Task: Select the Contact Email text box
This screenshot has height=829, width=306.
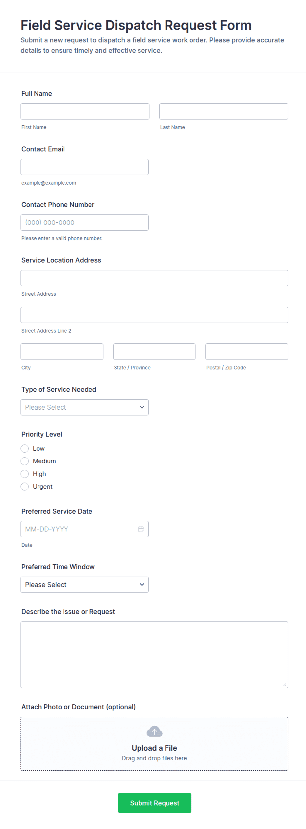Action: click(85, 167)
